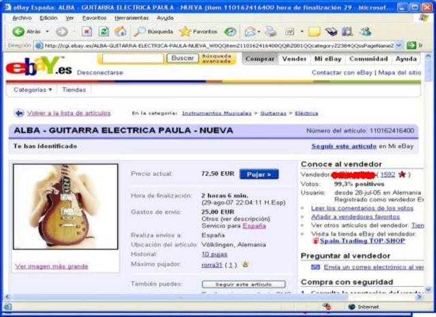Click Añadir a vendedores favoritos
This screenshot has height=317, width=436.
coord(355,217)
